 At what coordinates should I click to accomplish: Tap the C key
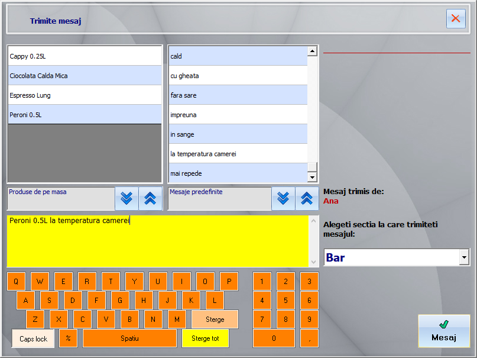pos(82,320)
